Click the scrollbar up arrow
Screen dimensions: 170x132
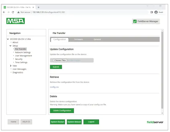(162, 31)
